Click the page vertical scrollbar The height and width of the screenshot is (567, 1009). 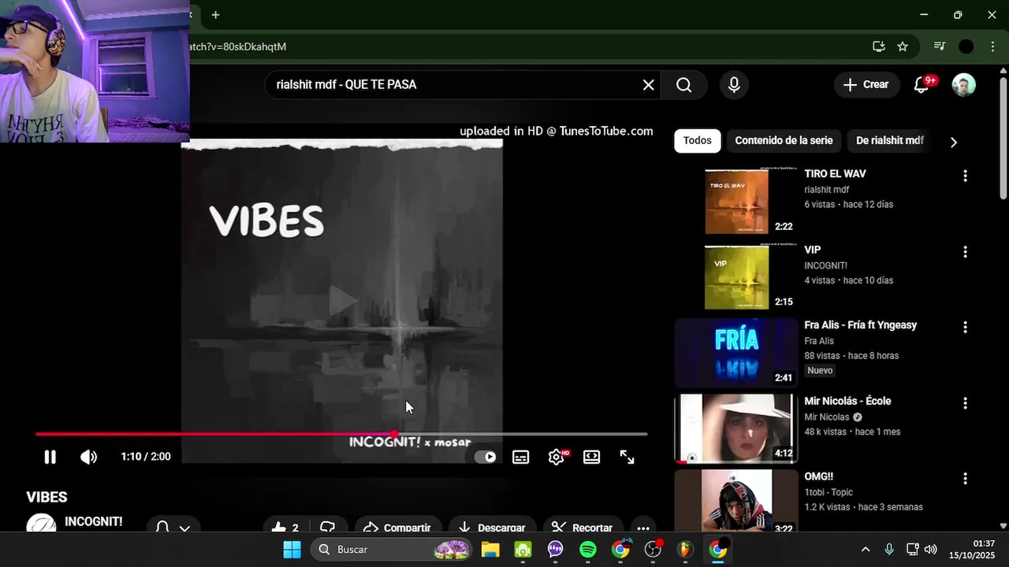tap(1003, 138)
